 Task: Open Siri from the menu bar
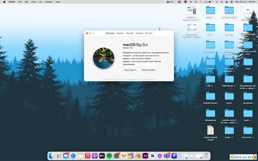tap(231, 2)
